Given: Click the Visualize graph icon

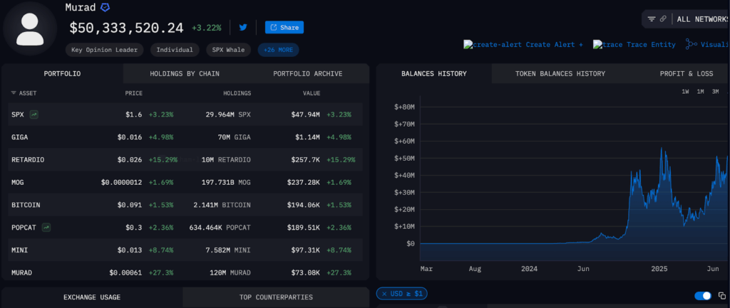Looking at the screenshot, I should (x=691, y=44).
